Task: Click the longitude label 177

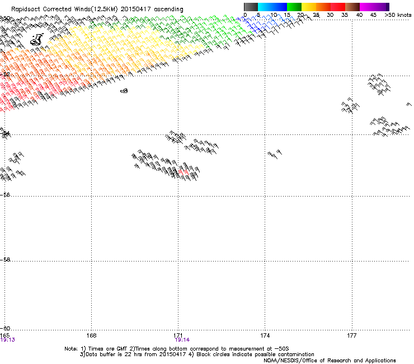Action: pyautogui.click(x=352, y=335)
